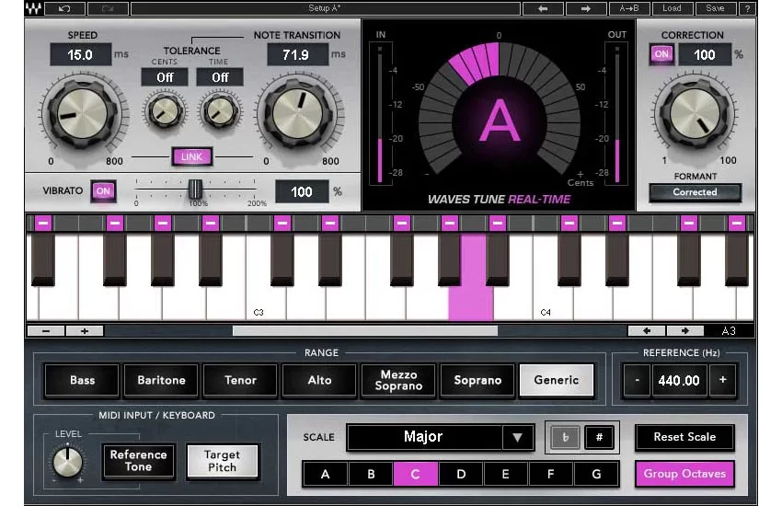Select root note B

coord(371,474)
